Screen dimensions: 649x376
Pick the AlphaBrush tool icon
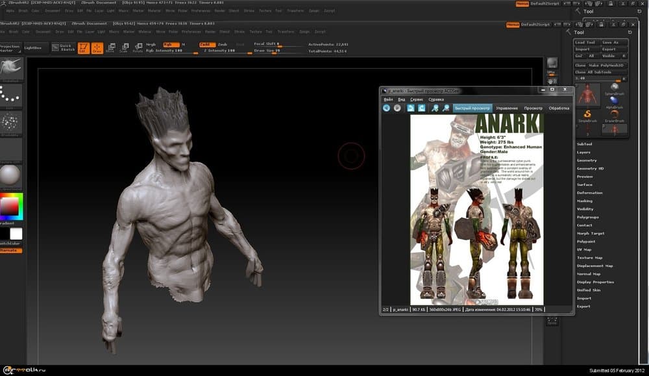click(x=614, y=101)
